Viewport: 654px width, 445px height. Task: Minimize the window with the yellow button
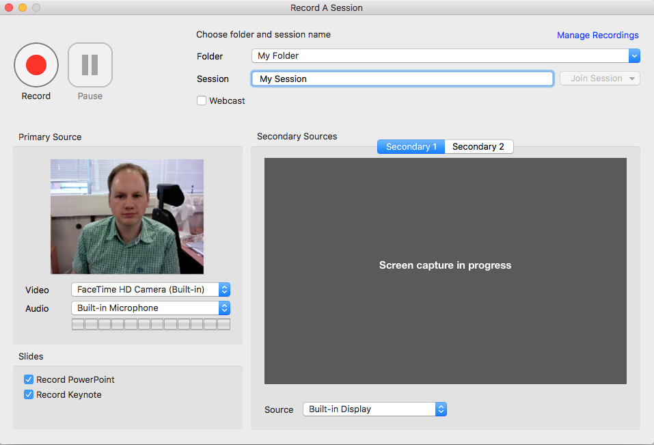click(x=23, y=8)
